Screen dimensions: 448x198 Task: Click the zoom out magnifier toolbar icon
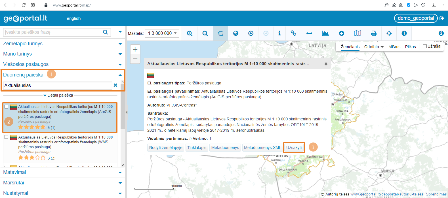coord(205,33)
